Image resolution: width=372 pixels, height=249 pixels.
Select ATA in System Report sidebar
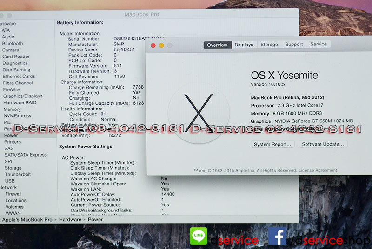click(x=6, y=30)
